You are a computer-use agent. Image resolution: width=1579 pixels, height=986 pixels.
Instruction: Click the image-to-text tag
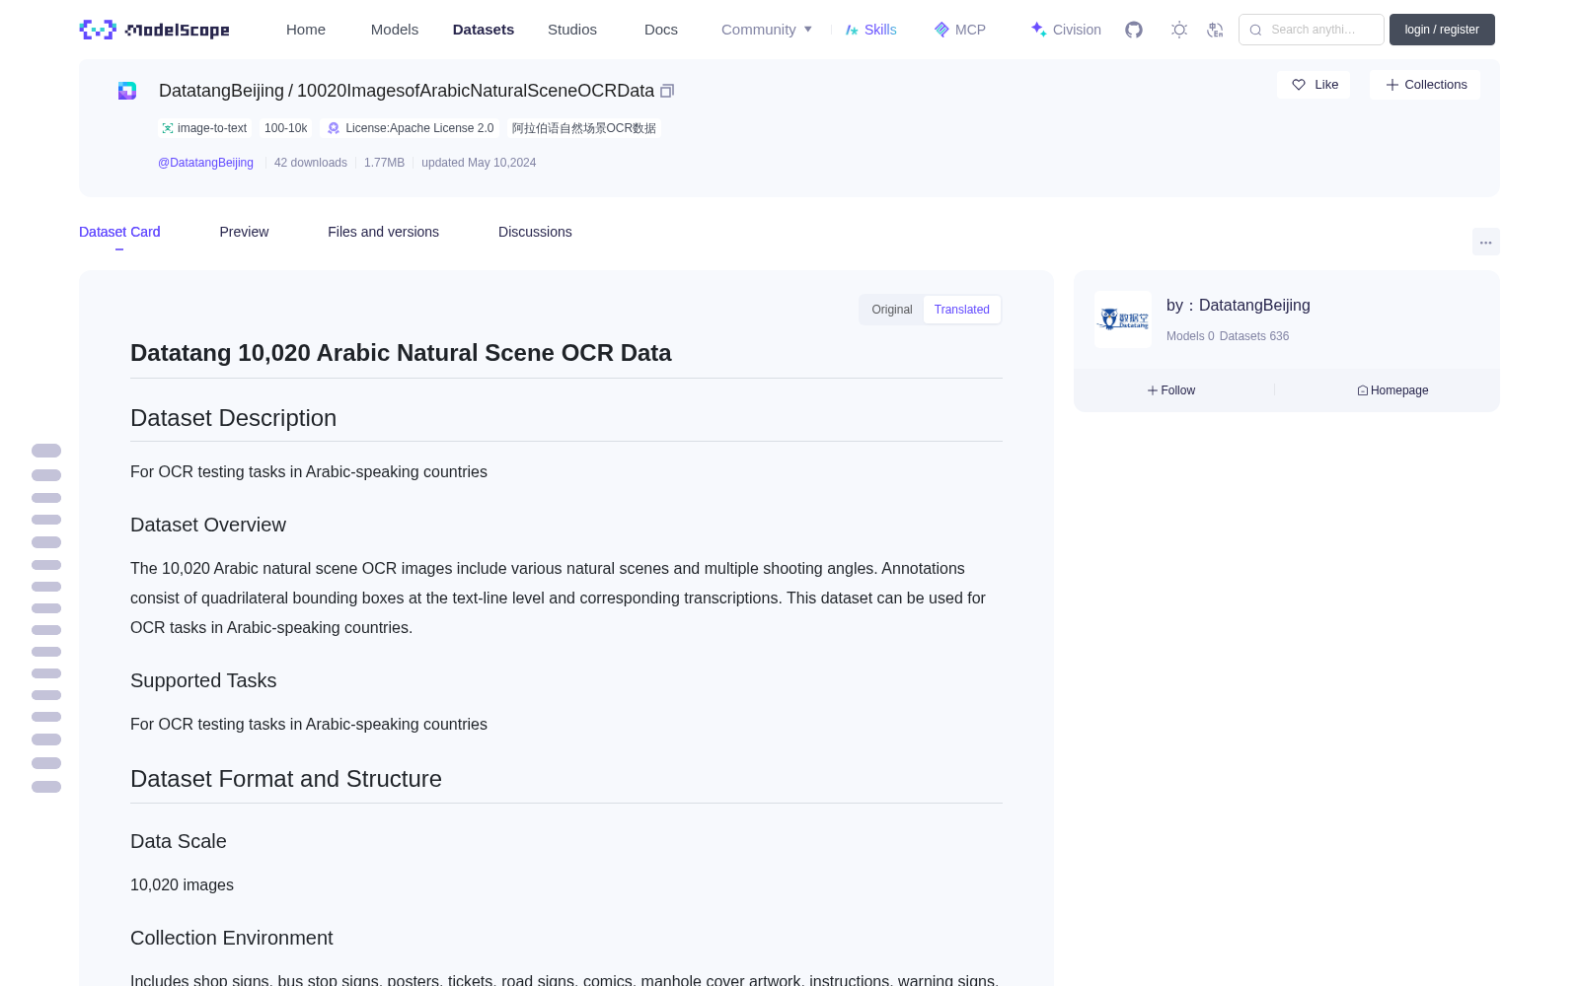(204, 128)
